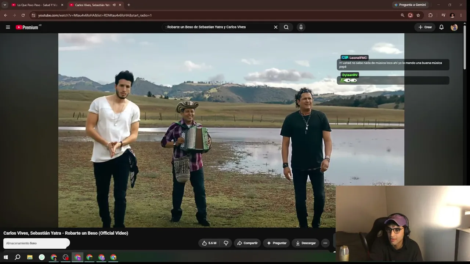
Task: Open File Explorer from the taskbar
Action: [x=30, y=257]
